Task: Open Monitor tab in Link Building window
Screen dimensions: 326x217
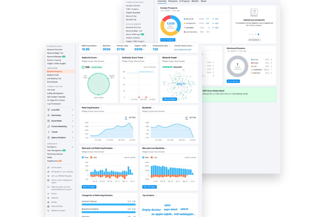Action: (x=195, y=1)
